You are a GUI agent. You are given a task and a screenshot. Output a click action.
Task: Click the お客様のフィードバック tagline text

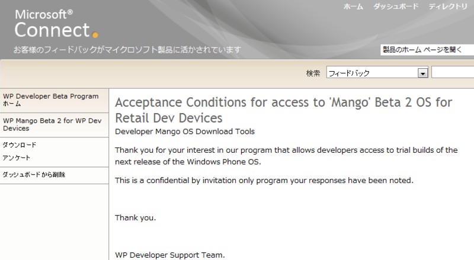(x=127, y=50)
